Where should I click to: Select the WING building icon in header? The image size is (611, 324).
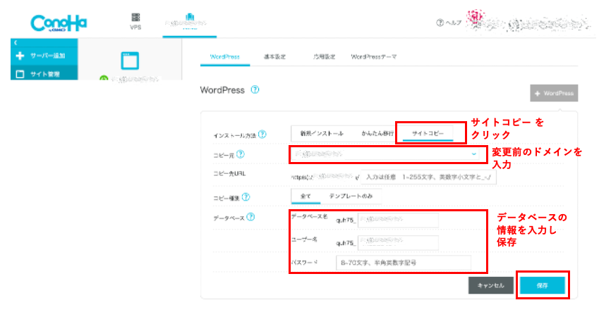click(x=190, y=17)
